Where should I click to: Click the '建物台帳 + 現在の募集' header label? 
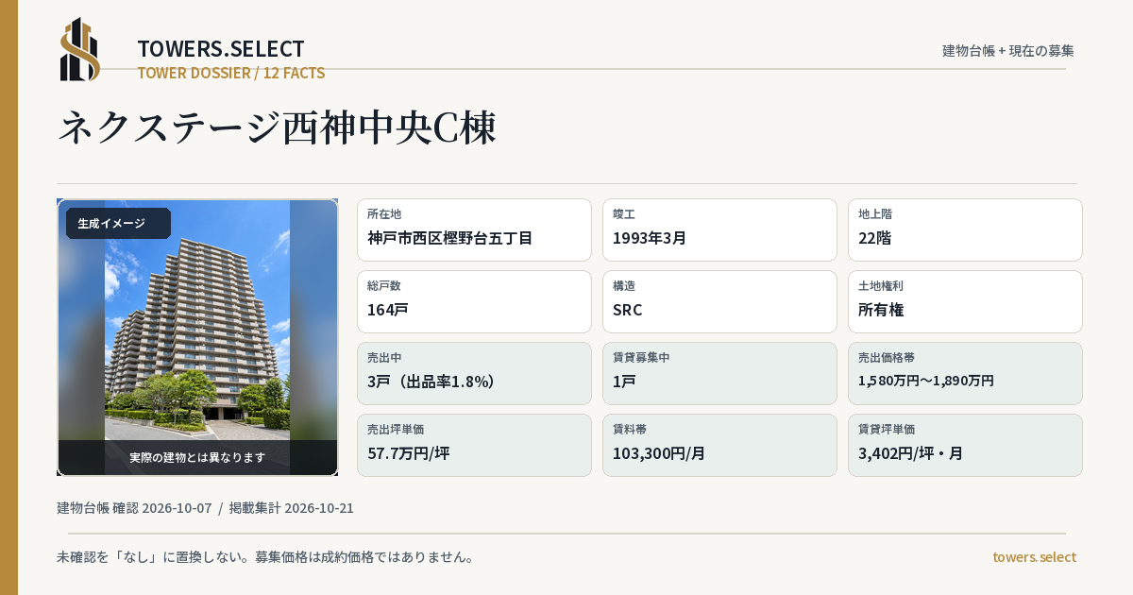(x=1008, y=51)
